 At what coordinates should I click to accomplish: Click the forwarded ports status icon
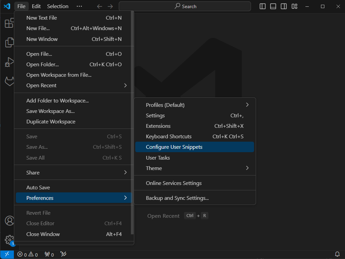coord(49,254)
